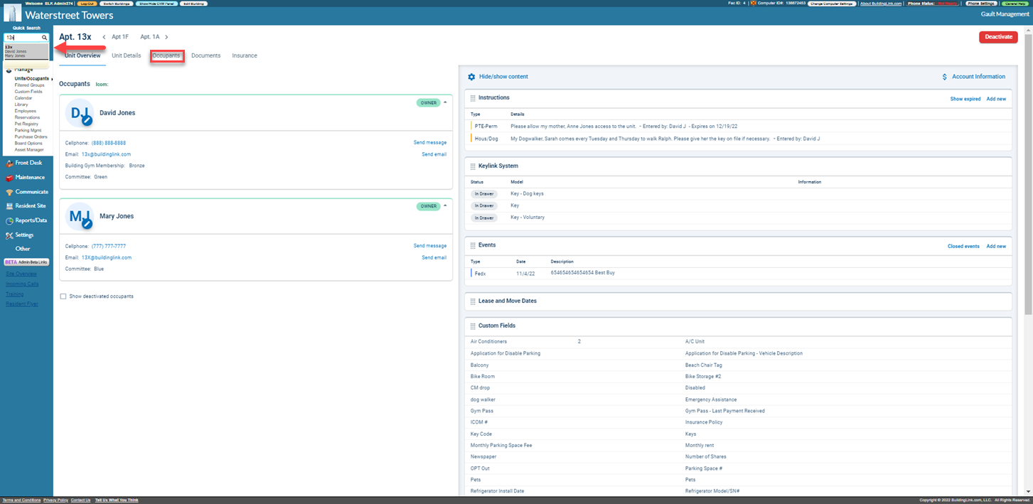Send email to Mary Jones

pos(434,257)
